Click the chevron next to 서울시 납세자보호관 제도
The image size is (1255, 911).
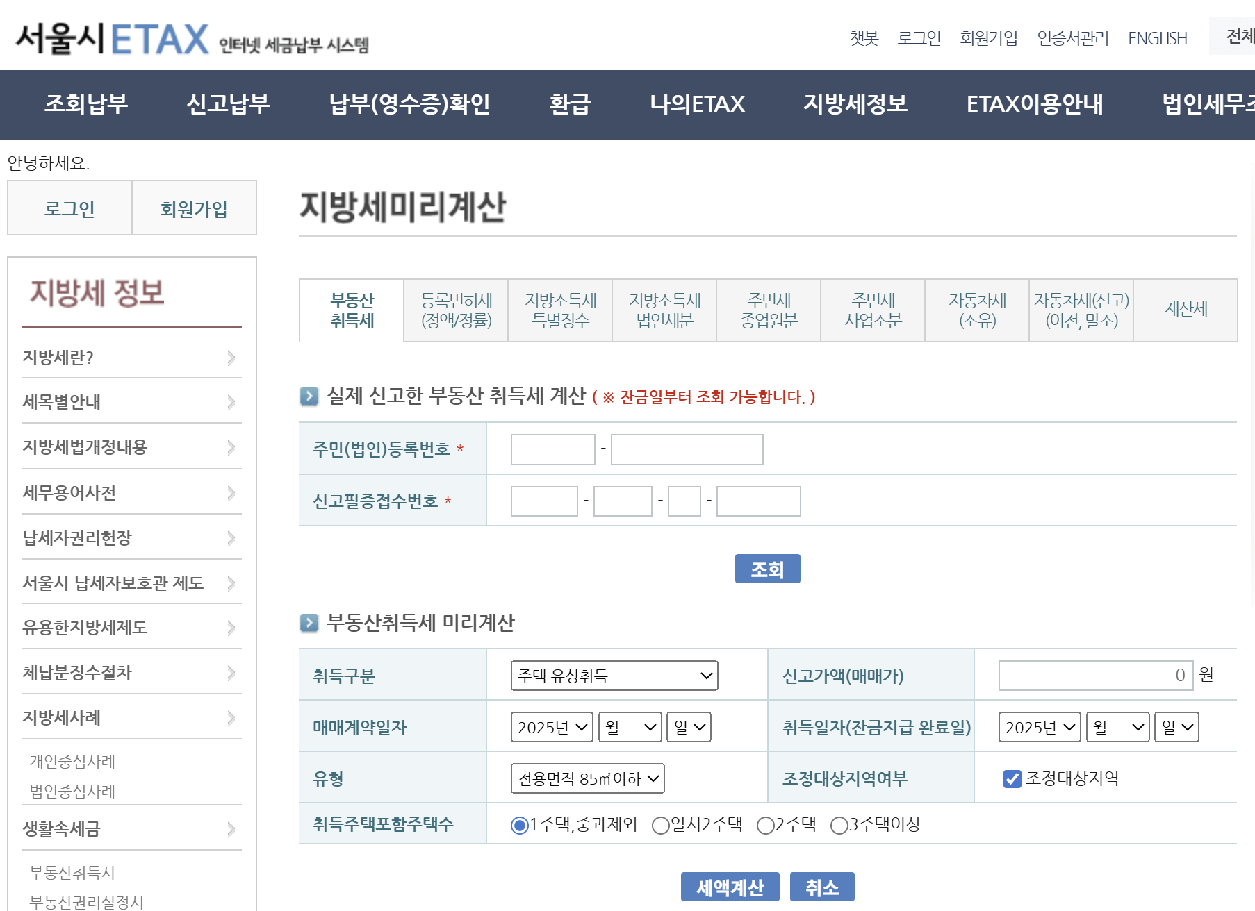click(x=231, y=583)
